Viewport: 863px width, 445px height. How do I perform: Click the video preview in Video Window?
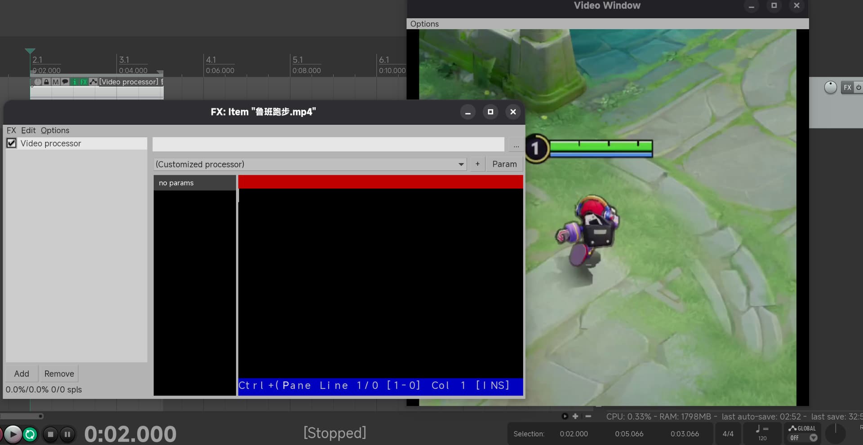(607, 217)
